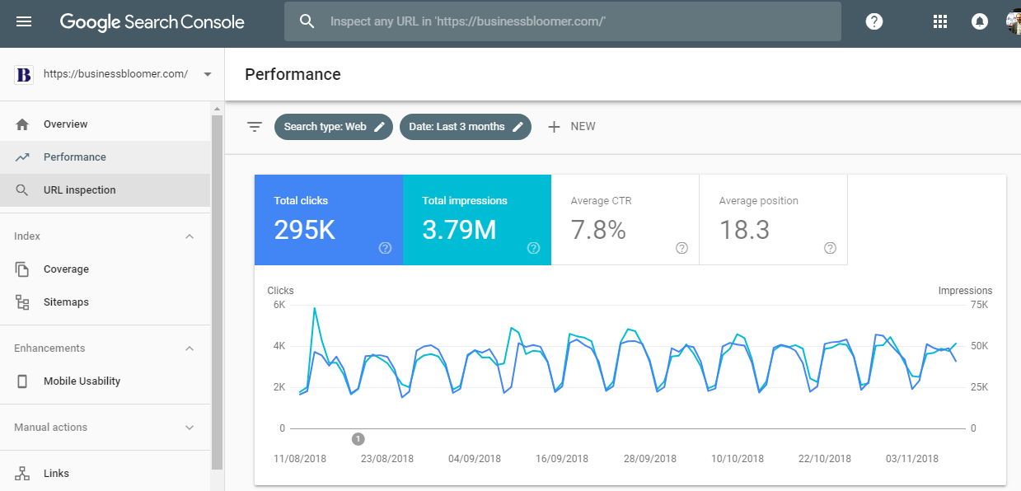Click the 03/11/2018 date label on chart
Image resolution: width=1021 pixels, height=491 pixels.
tap(912, 459)
